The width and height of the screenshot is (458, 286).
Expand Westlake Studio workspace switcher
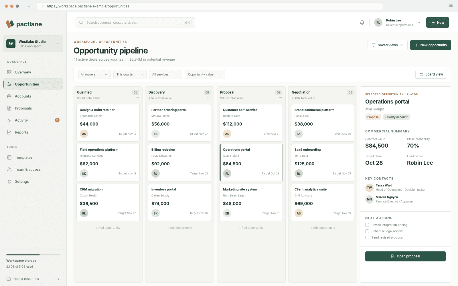(33, 44)
